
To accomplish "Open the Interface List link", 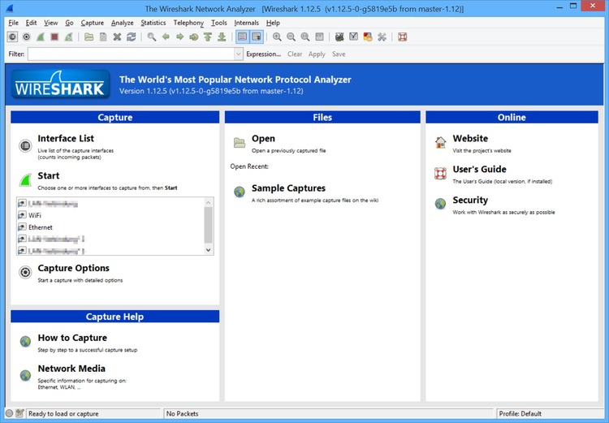I will click(x=66, y=138).
